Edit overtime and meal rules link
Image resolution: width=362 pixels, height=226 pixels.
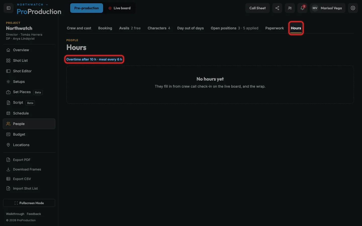click(x=94, y=59)
